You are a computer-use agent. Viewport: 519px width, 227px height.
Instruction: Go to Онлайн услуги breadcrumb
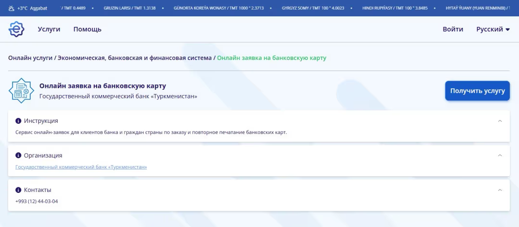point(30,58)
